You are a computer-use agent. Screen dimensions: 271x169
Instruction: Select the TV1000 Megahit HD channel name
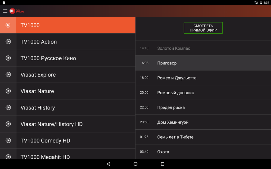(x=45, y=157)
